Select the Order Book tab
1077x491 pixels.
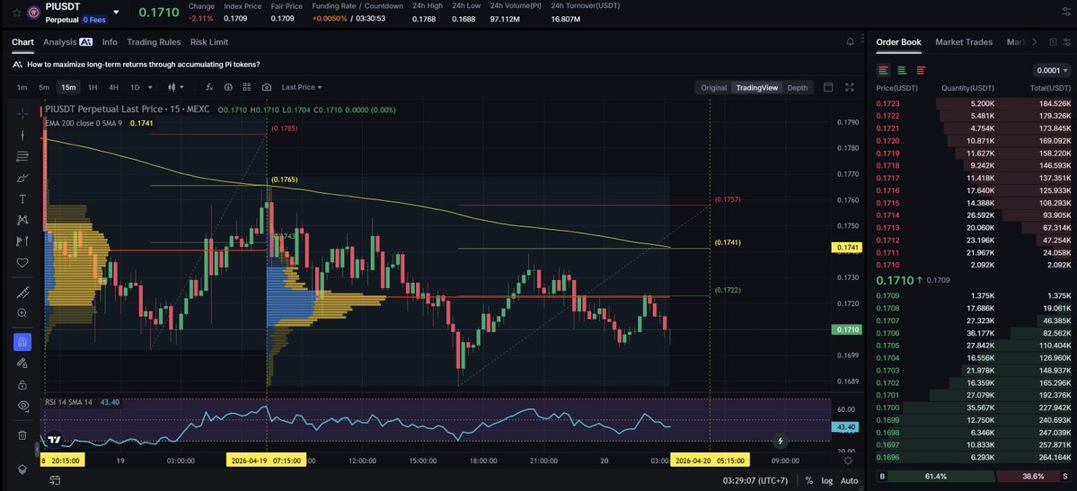coord(898,42)
